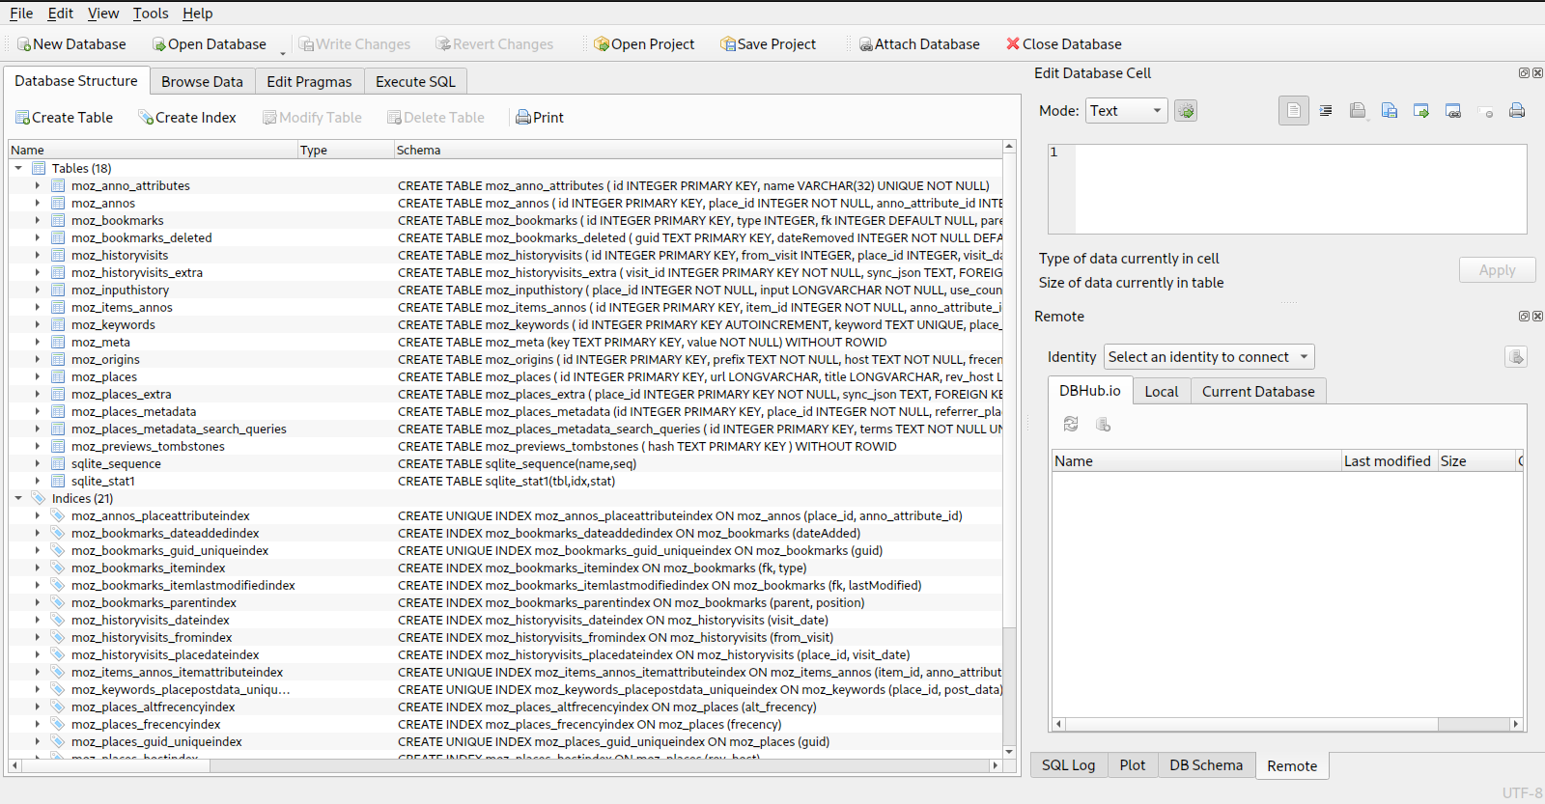Click the print icon in Edit Database Cell
The image size is (1545, 804).
click(1517, 111)
